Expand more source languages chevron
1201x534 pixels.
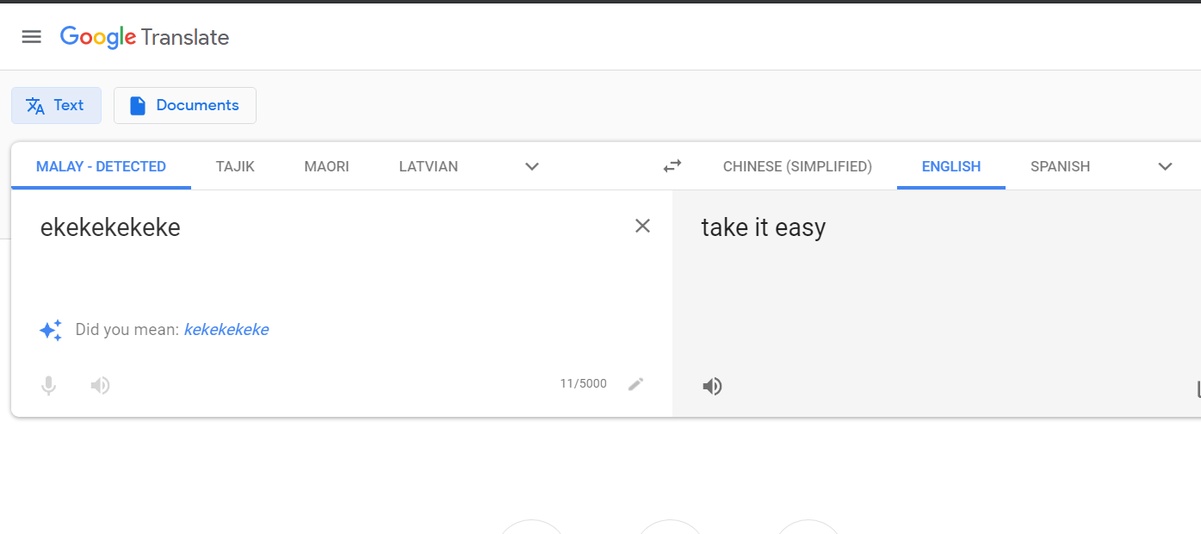click(x=532, y=166)
